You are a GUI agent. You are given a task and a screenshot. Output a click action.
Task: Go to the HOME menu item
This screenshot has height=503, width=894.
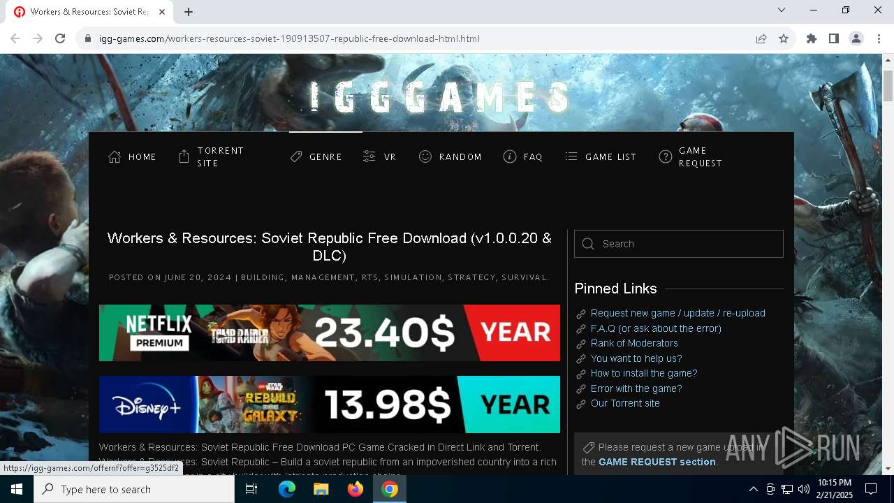[133, 156]
